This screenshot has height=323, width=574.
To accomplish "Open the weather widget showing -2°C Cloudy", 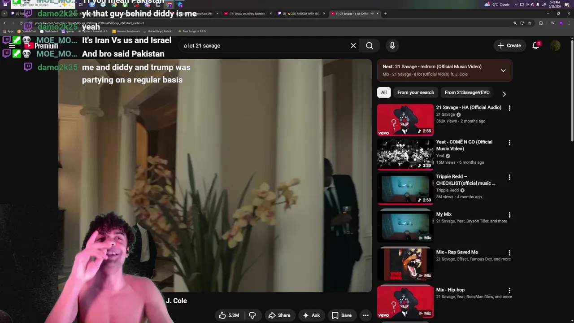I will tap(497, 4).
